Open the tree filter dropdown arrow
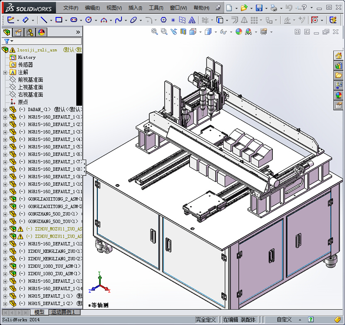Viewport: 345px width, 325px height. [x=12, y=41]
